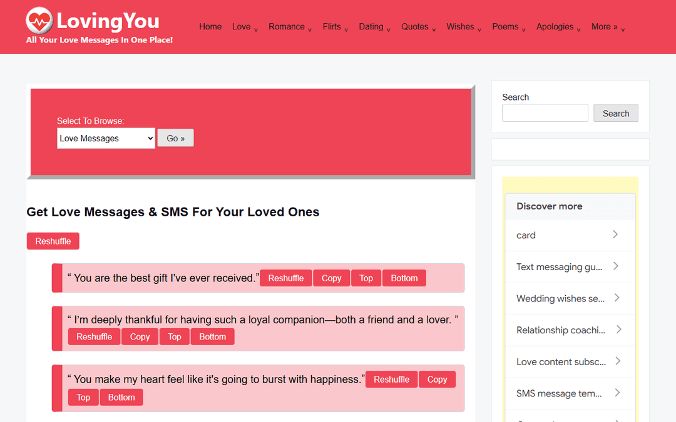
Task: Click Top on the 'loyal companion' message
Action: (x=174, y=337)
